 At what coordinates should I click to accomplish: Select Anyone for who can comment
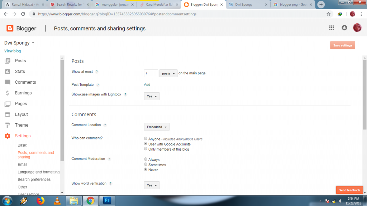146,139
